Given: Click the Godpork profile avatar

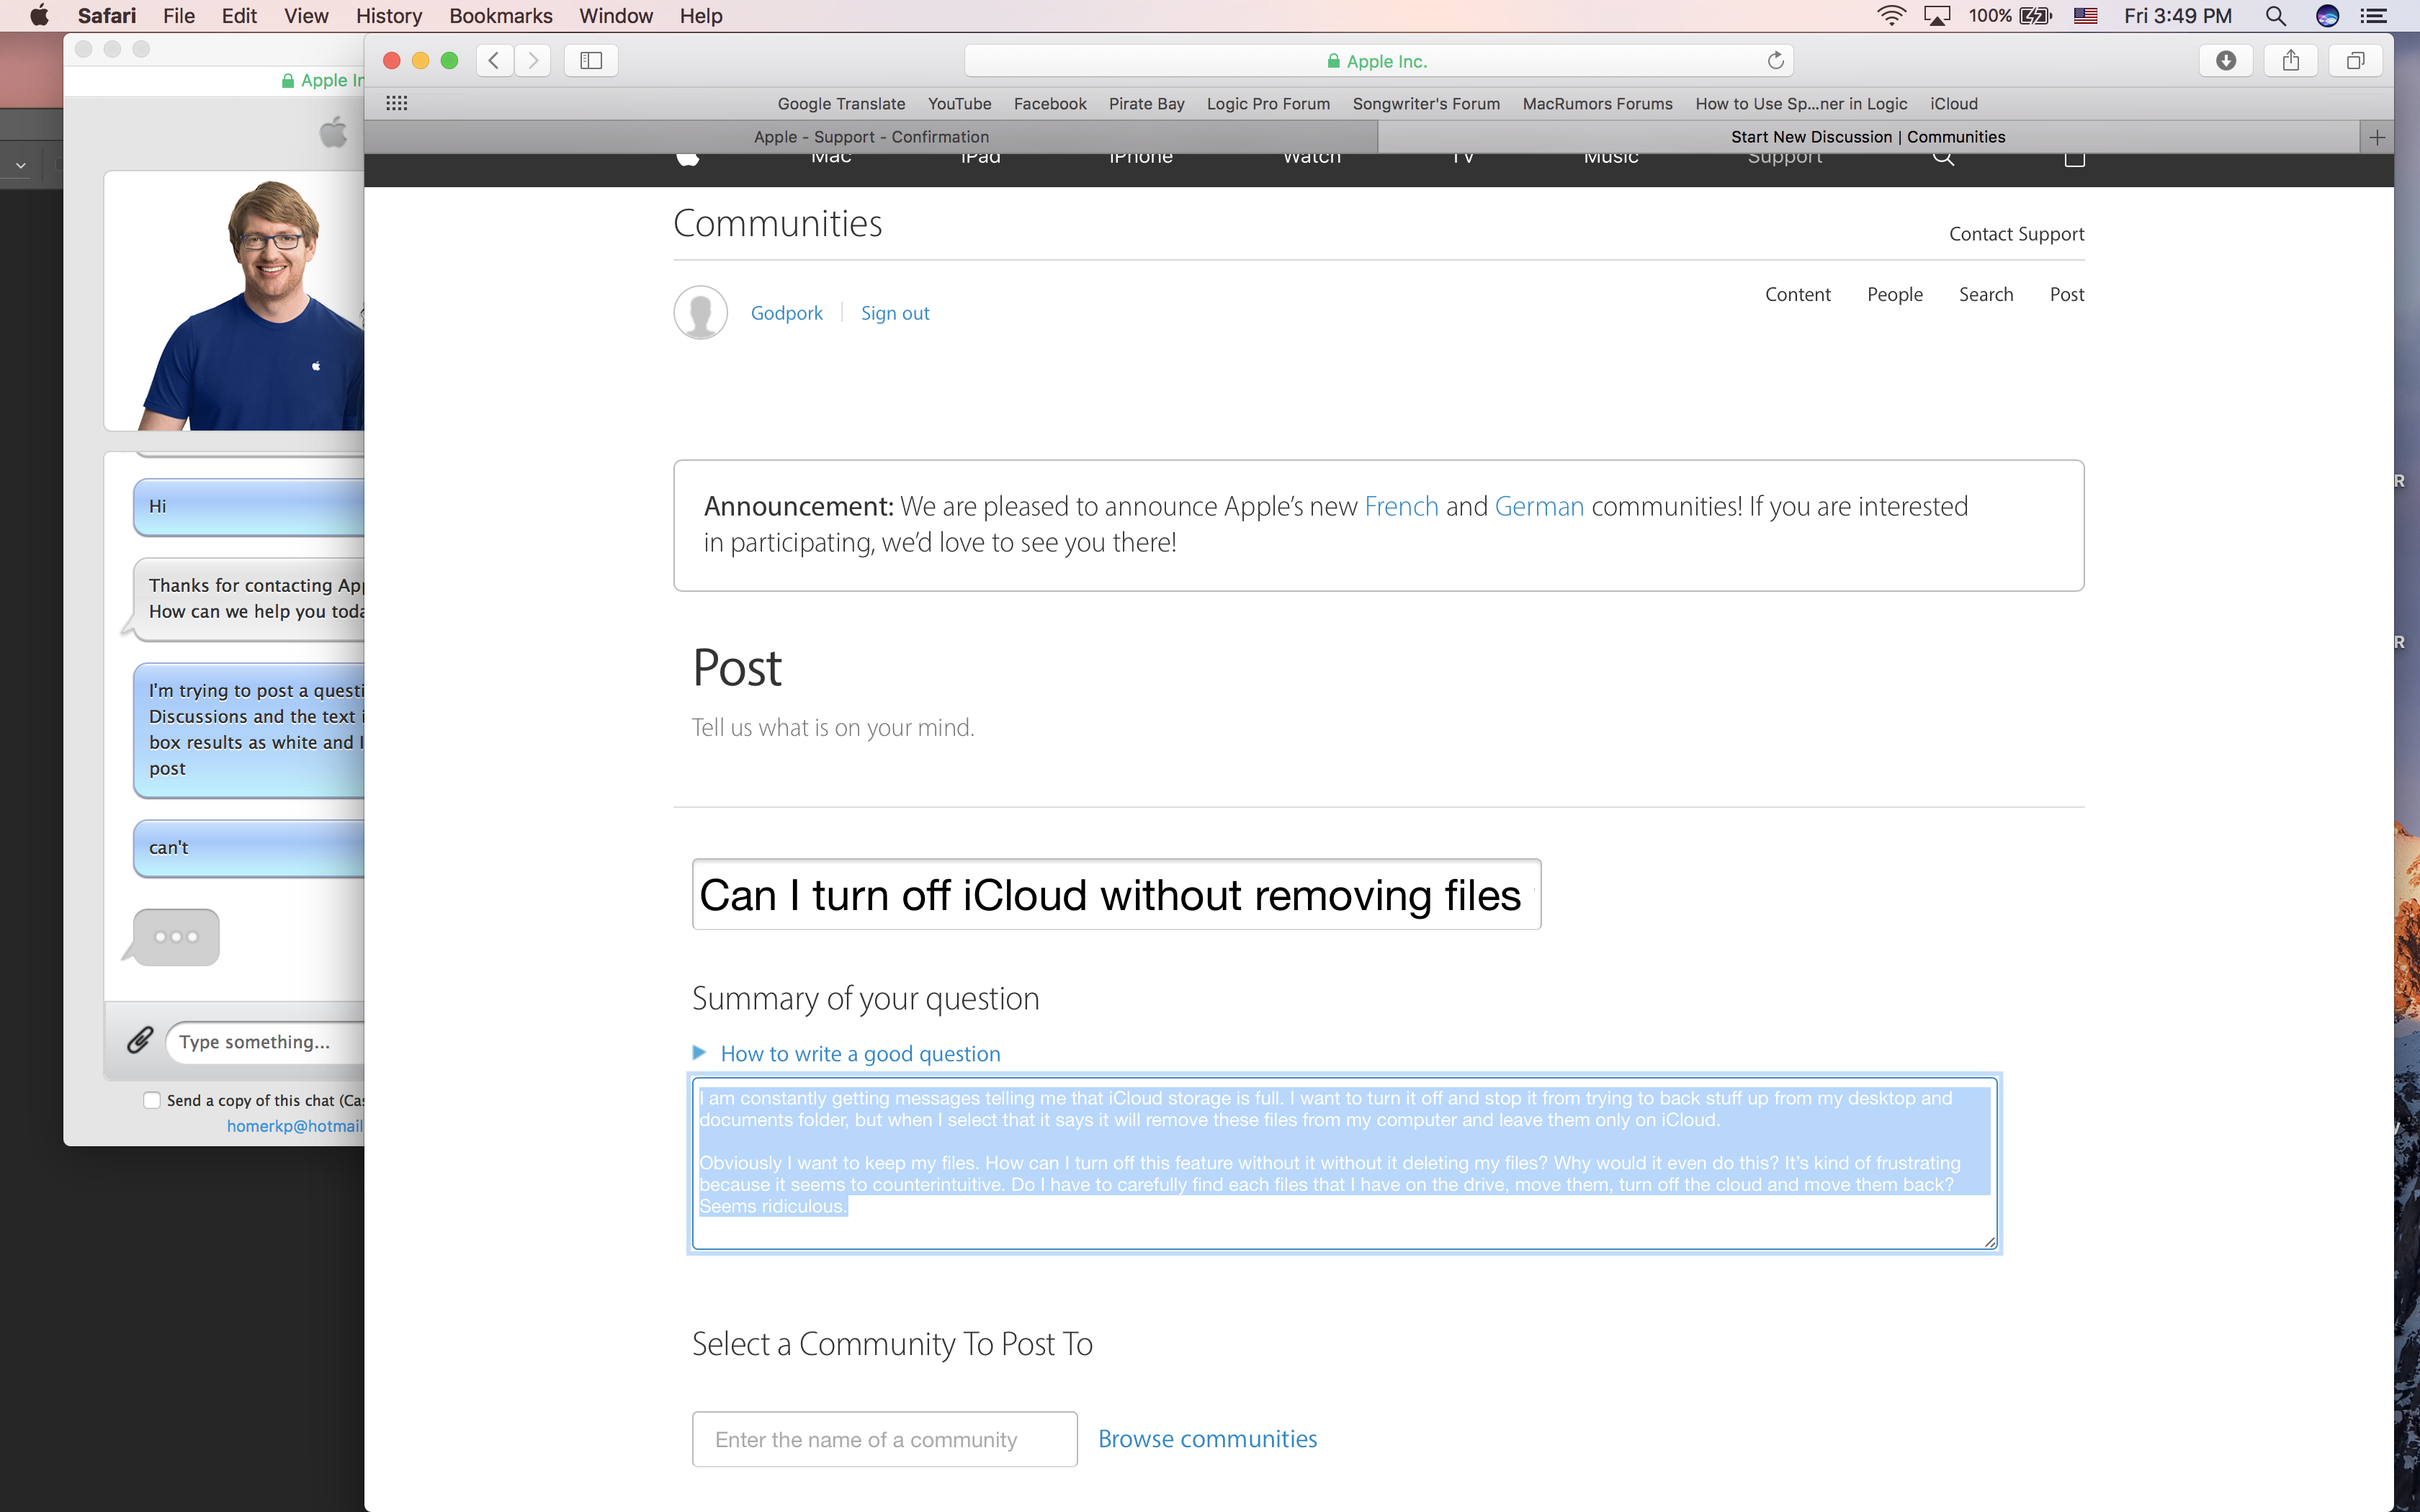Looking at the screenshot, I should pyautogui.click(x=700, y=313).
